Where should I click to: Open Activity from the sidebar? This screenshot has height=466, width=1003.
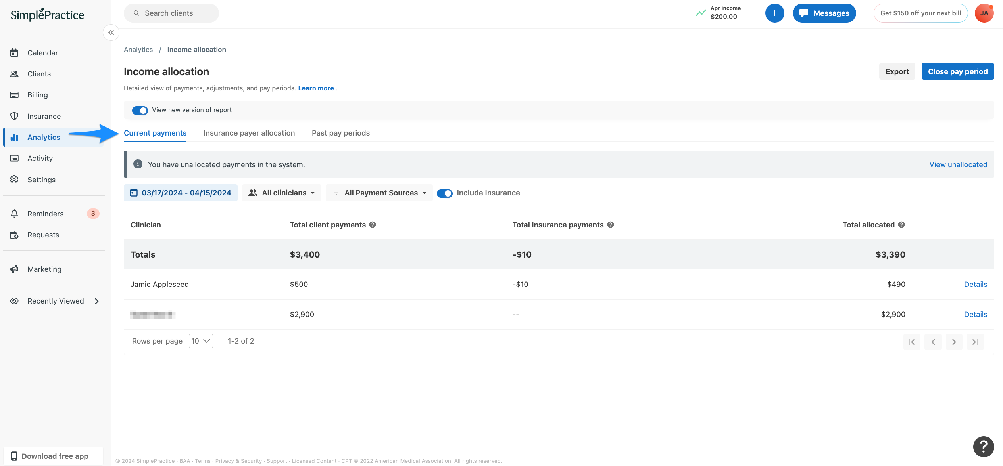pos(40,158)
